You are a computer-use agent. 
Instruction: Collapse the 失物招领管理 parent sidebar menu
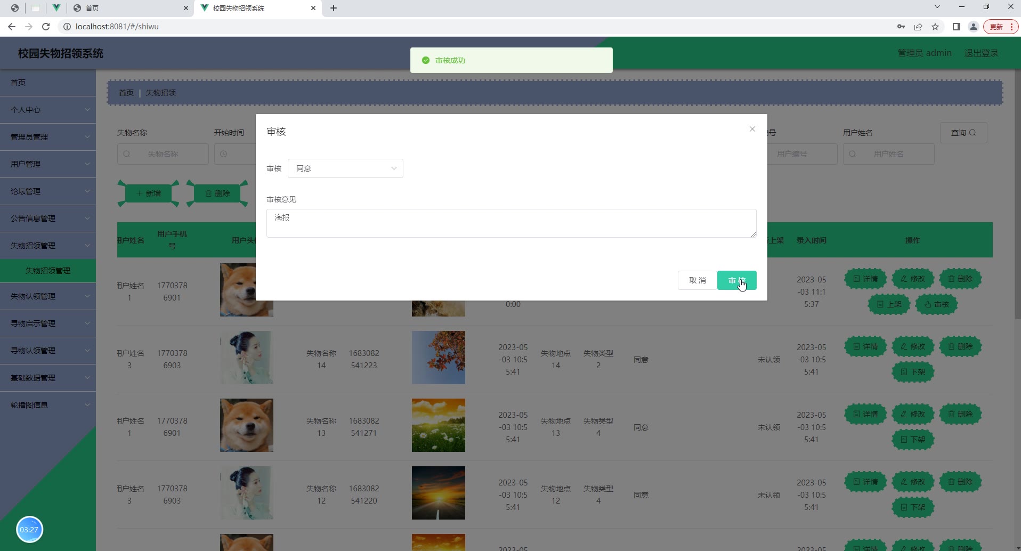[48, 246]
